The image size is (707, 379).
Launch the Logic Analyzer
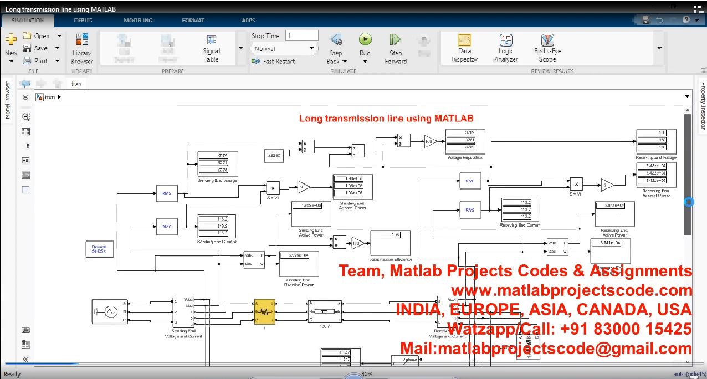506,48
